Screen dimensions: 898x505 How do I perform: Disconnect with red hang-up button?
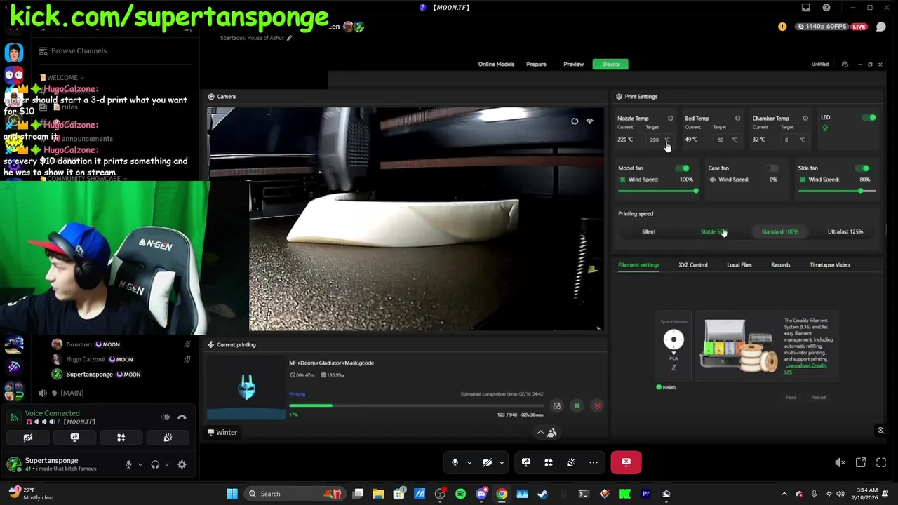[626, 462]
